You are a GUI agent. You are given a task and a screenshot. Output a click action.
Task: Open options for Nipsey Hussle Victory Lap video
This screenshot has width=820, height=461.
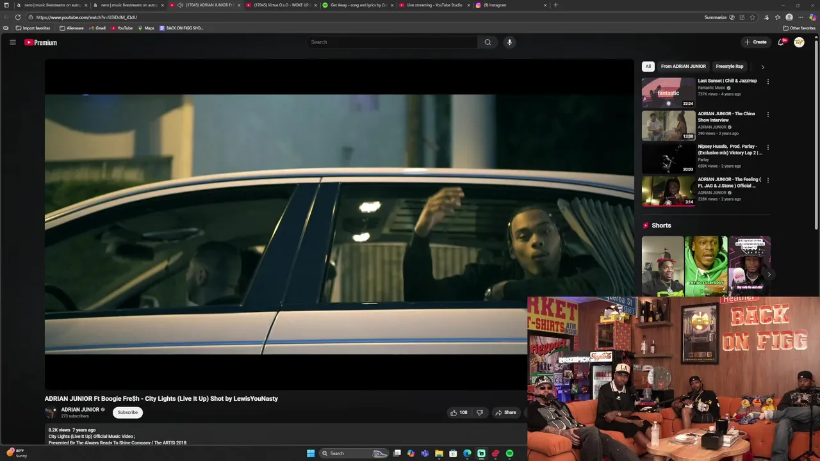(x=767, y=147)
